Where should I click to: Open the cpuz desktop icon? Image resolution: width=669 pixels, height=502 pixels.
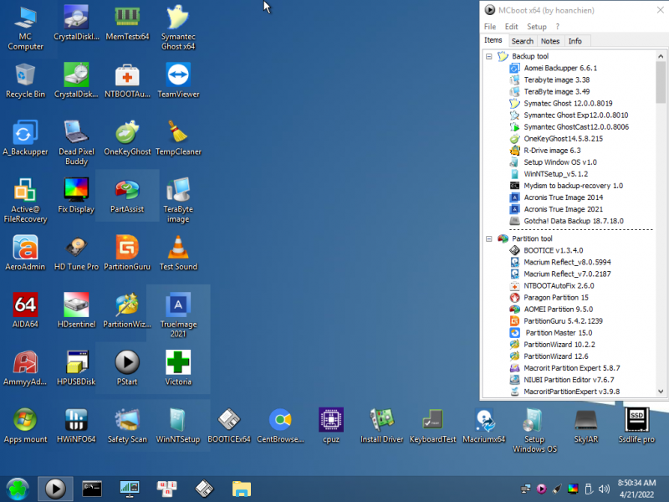click(331, 421)
